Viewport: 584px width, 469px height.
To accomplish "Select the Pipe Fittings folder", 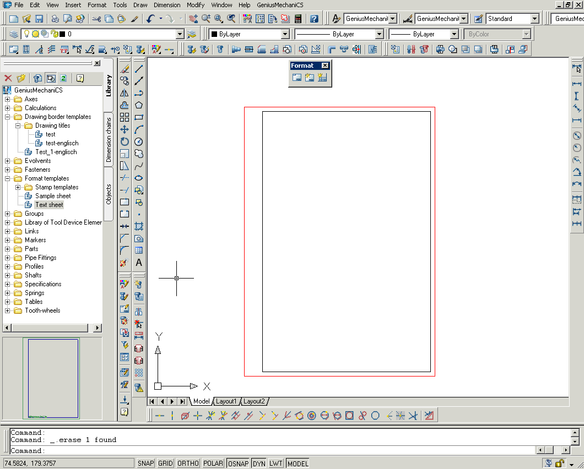I will tap(41, 258).
